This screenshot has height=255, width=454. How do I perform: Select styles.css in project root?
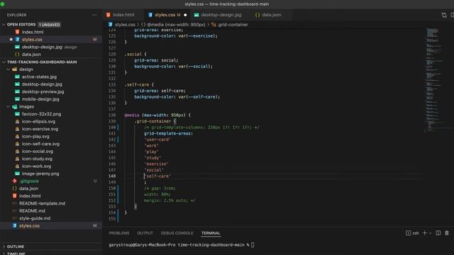29,226
